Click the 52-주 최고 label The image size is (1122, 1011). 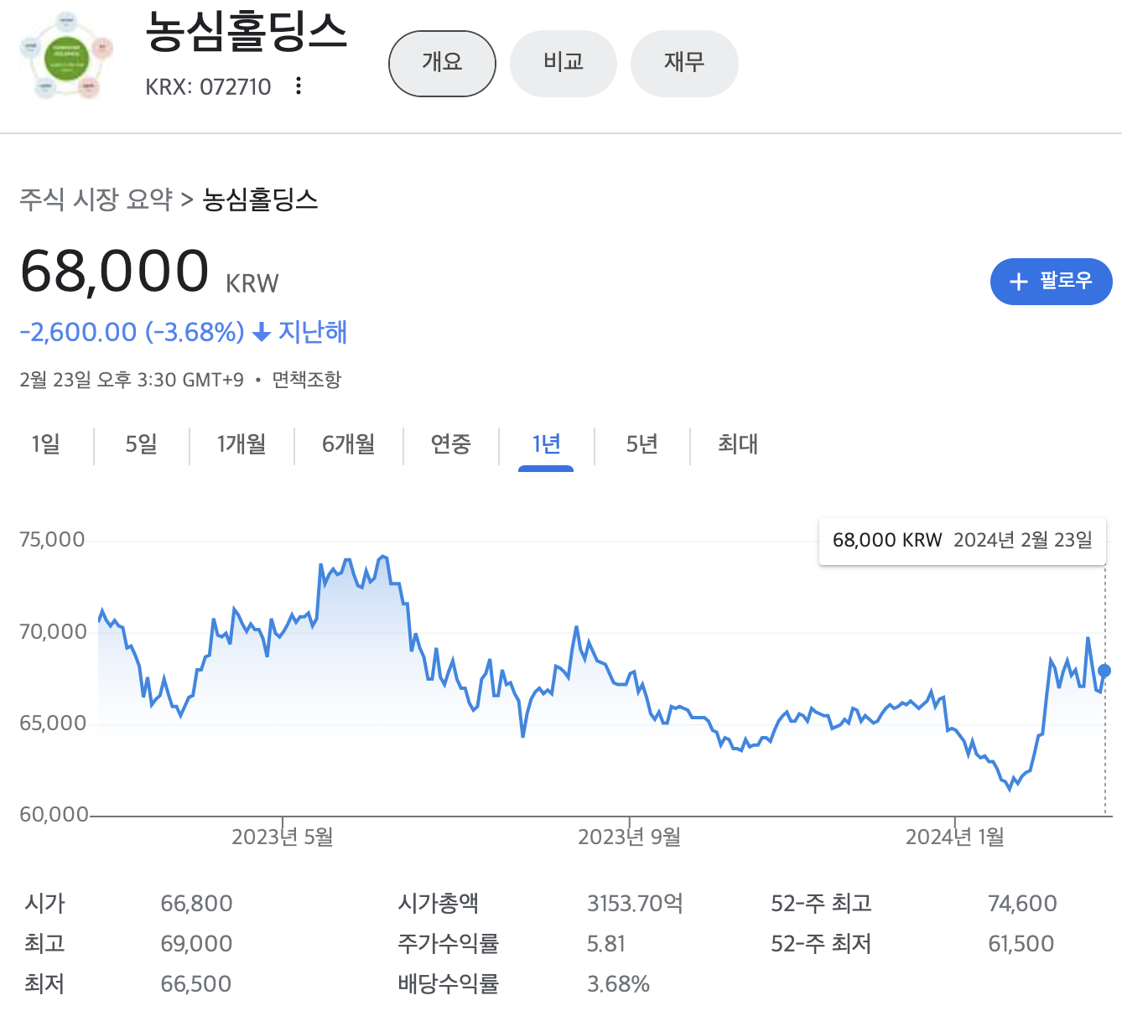822,904
